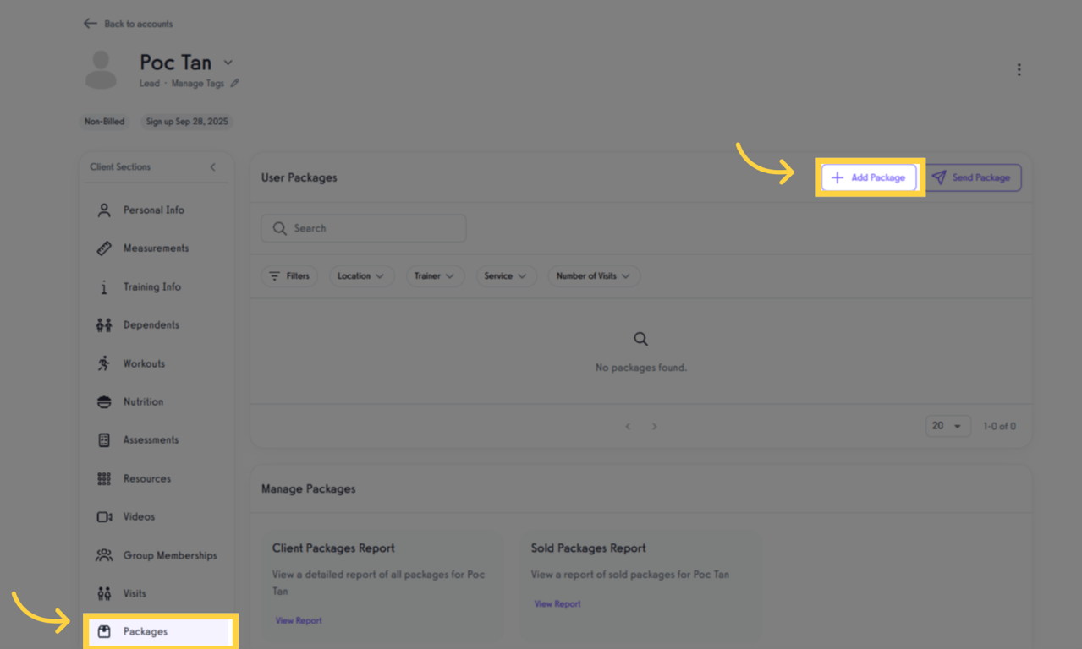Click the Send Package paper plane icon
This screenshot has height=649, width=1082.
941,177
